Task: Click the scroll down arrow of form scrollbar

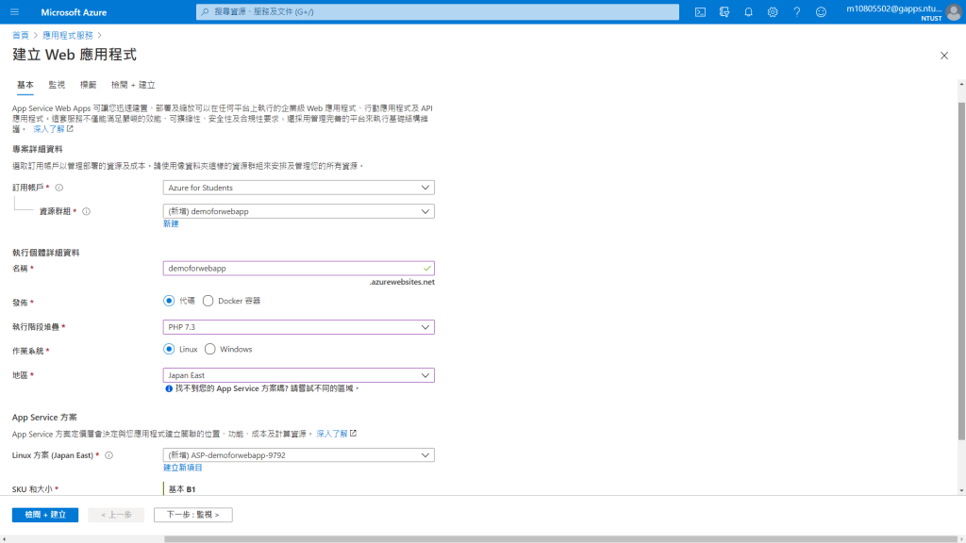Action: point(961,490)
